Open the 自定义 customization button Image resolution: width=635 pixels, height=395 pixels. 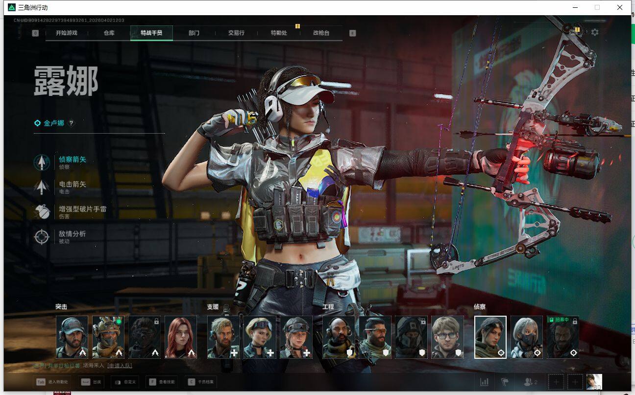[125, 382]
